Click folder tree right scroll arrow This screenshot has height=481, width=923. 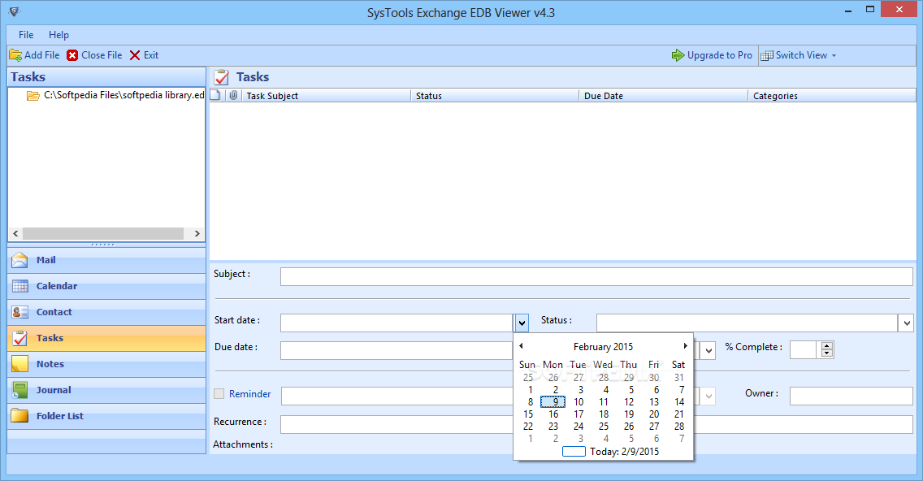(x=197, y=234)
